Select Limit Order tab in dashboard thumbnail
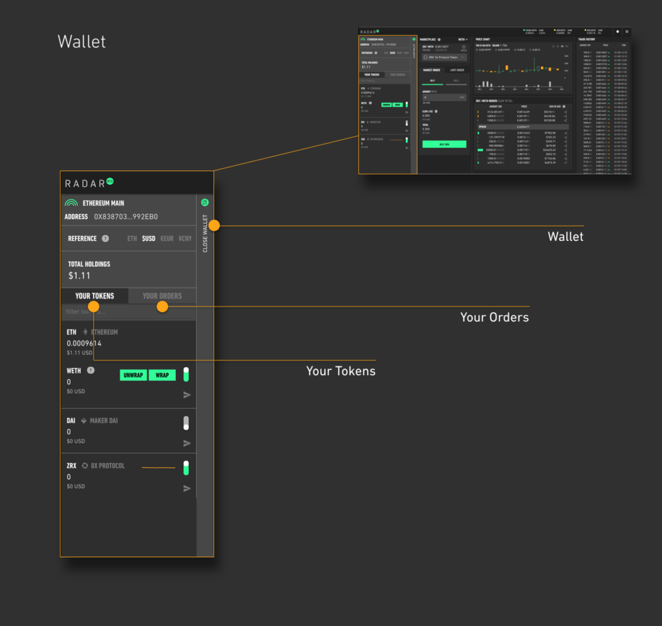 point(457,70)
